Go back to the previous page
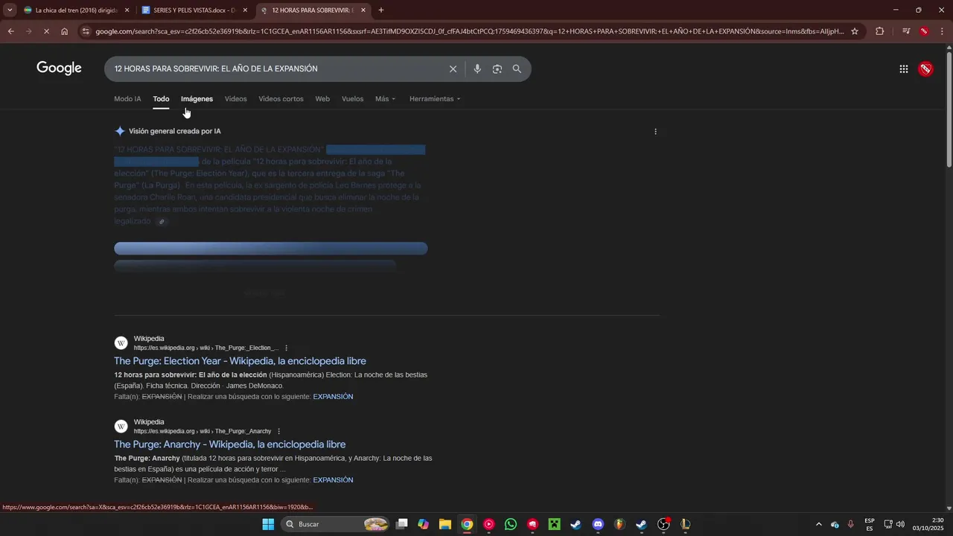The image size is (953, 536). pos(10,31)
